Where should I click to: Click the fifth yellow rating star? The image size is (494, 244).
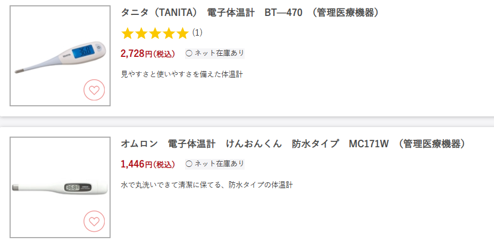coord(182,34)
